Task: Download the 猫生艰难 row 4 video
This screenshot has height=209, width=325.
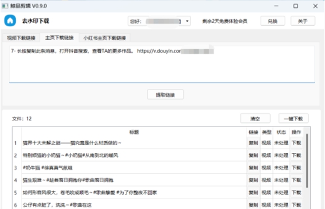Action: 296,180
